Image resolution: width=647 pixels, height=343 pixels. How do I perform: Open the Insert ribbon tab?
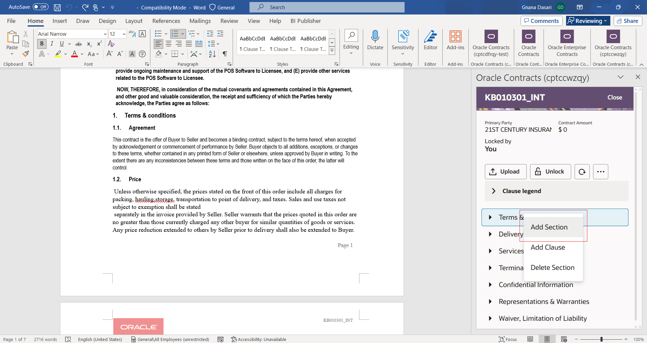(x=60, y=21)
